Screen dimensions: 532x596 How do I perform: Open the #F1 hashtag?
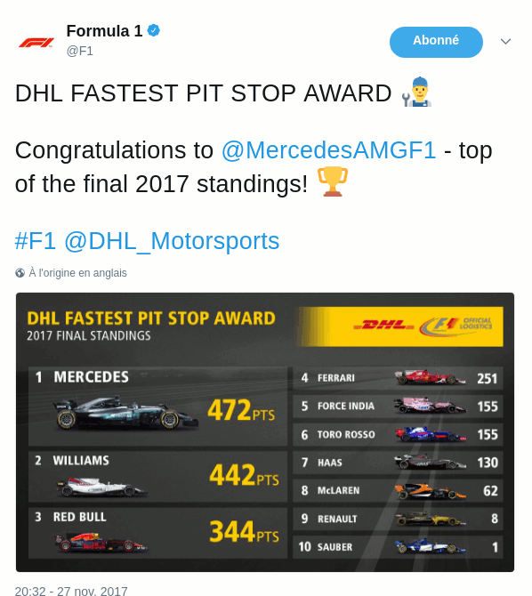tap(36, 241)
